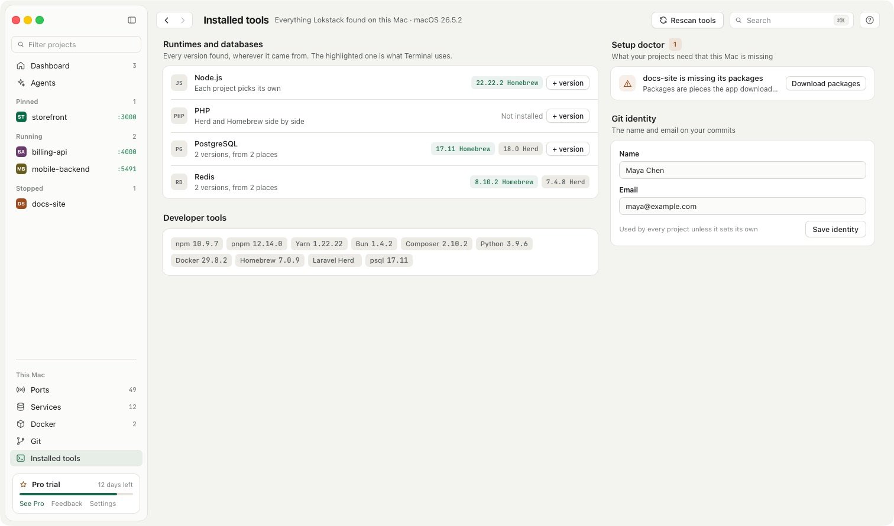Click the PHP badge icon
This screenshot has height=526, width=894.
click(x=179, y=116)
